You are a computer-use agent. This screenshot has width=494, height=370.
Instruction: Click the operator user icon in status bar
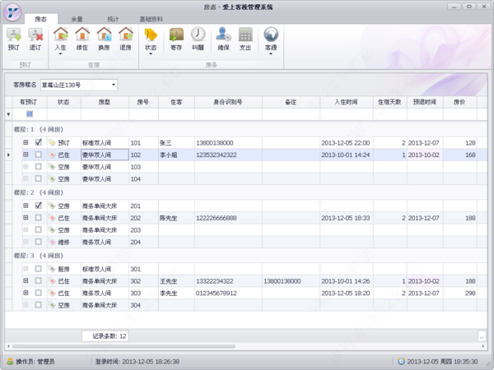click(11, 361)
